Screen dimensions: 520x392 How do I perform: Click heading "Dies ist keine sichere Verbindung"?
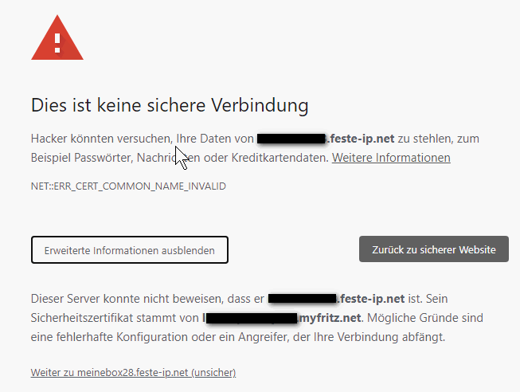[x=169, y=104]
